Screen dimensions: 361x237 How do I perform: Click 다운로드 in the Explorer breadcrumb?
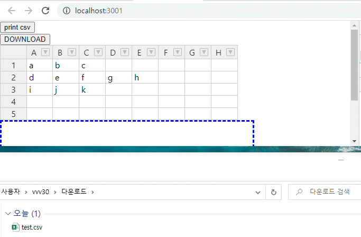(74, 192)
